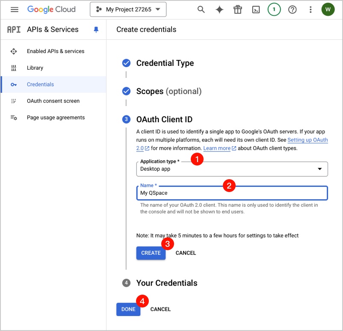
Task: Open the three-dot settings menu
Action: 310,9
